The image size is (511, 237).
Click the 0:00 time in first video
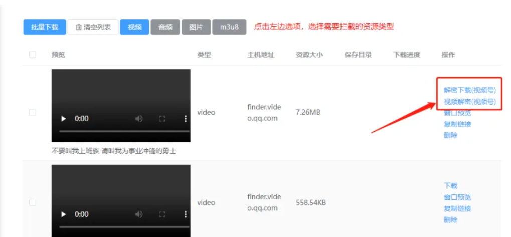tap(81, 119)
